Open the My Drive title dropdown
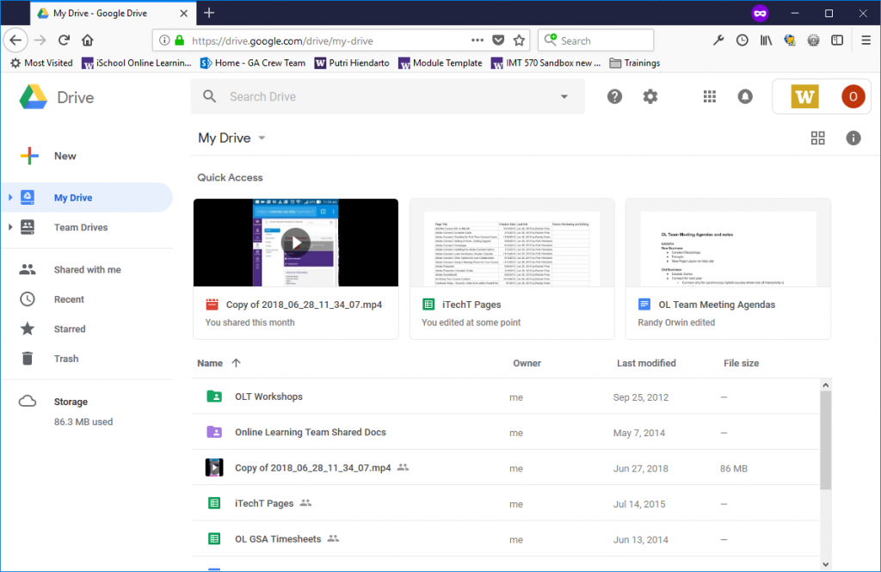This screenshot has height=572, width=881. click(x=262, y=138)
